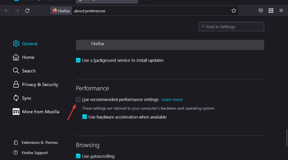Toggle hardware acceleration when available
The height and width of the screenshot is (160, 288).
[x=84, y=117]
